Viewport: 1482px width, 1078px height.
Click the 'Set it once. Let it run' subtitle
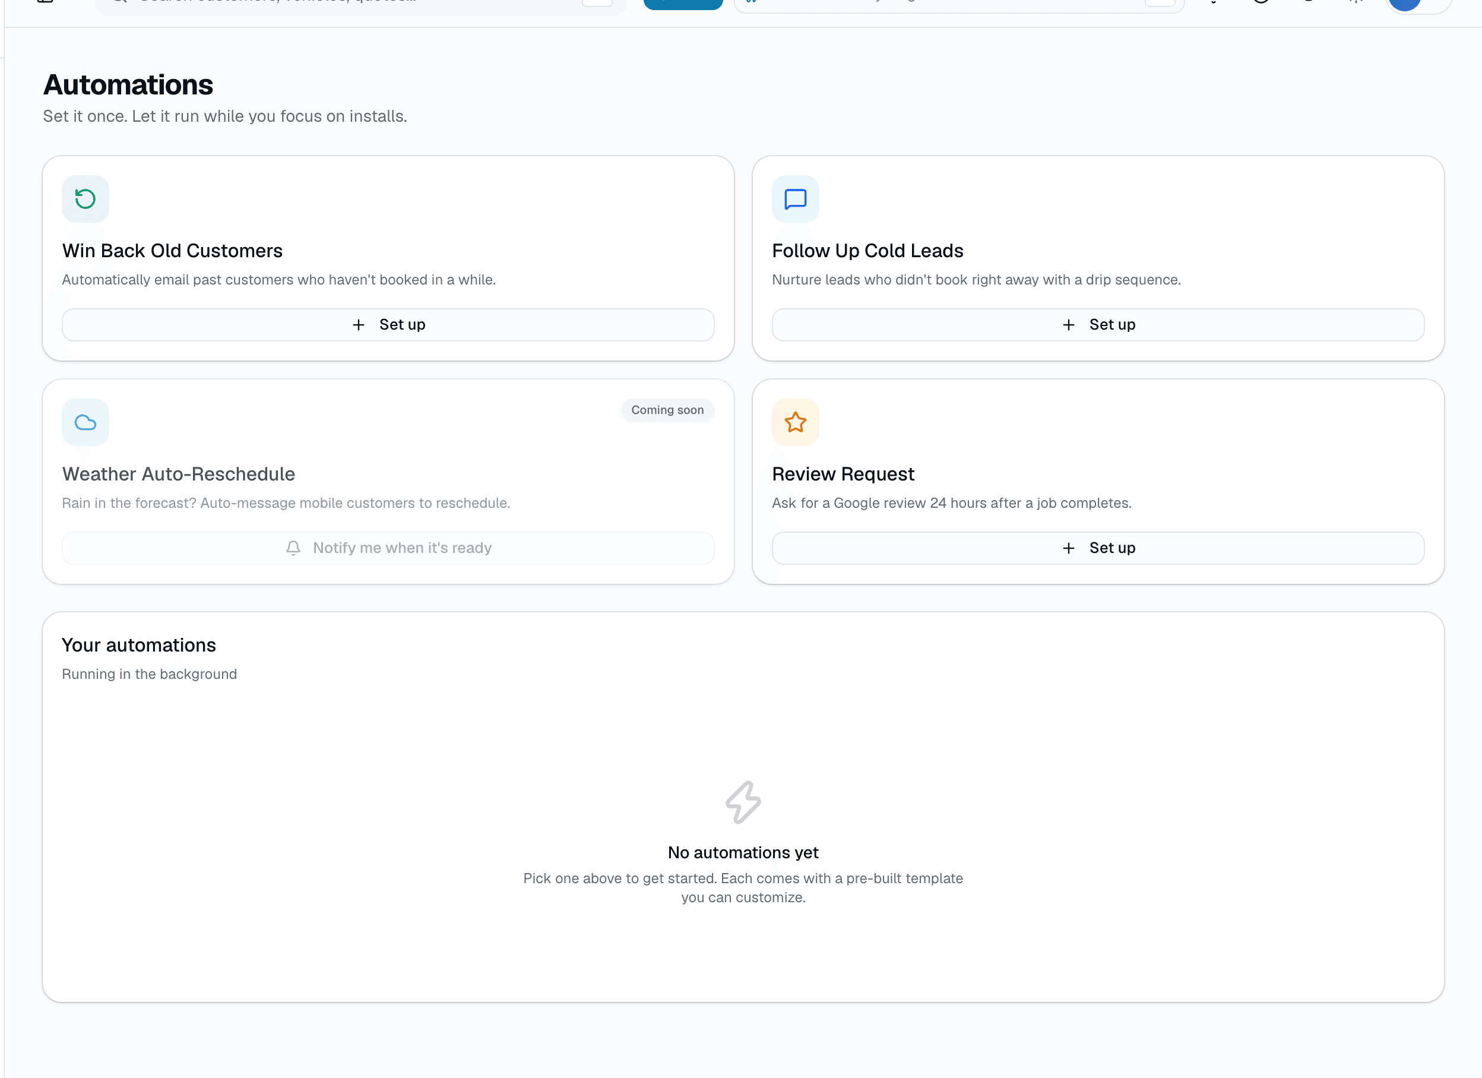(x=225, y=116)
